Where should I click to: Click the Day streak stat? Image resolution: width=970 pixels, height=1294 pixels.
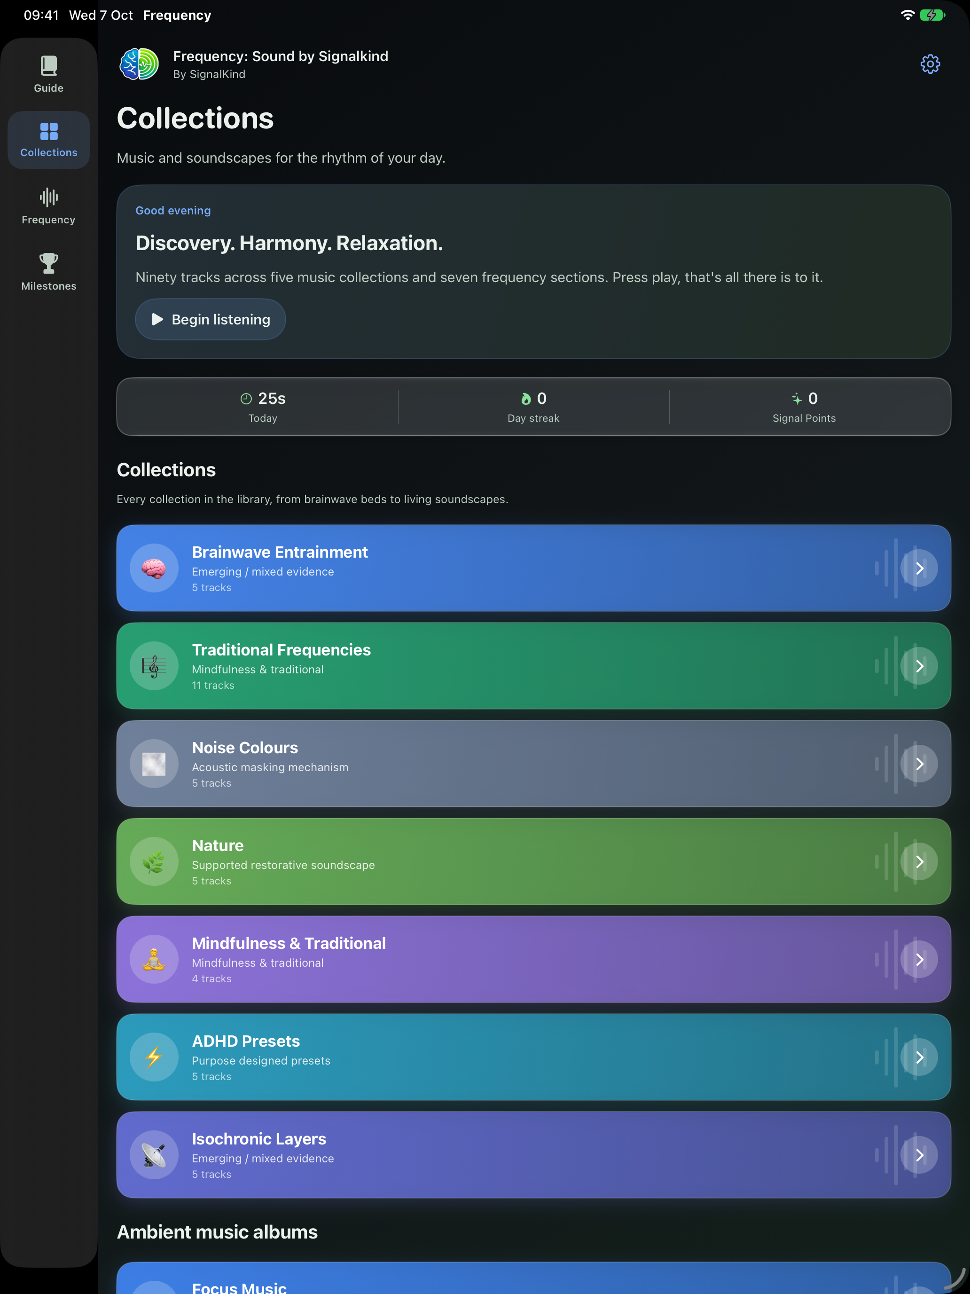pyautogui.click(x=533, y=407)
